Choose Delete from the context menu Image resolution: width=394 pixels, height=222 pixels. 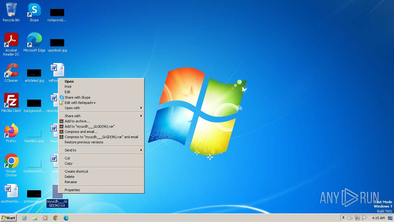tap(101, 177)
